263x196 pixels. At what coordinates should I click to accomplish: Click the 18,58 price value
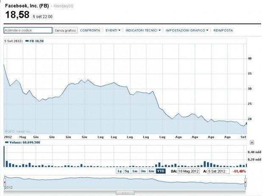coord(17,14)
